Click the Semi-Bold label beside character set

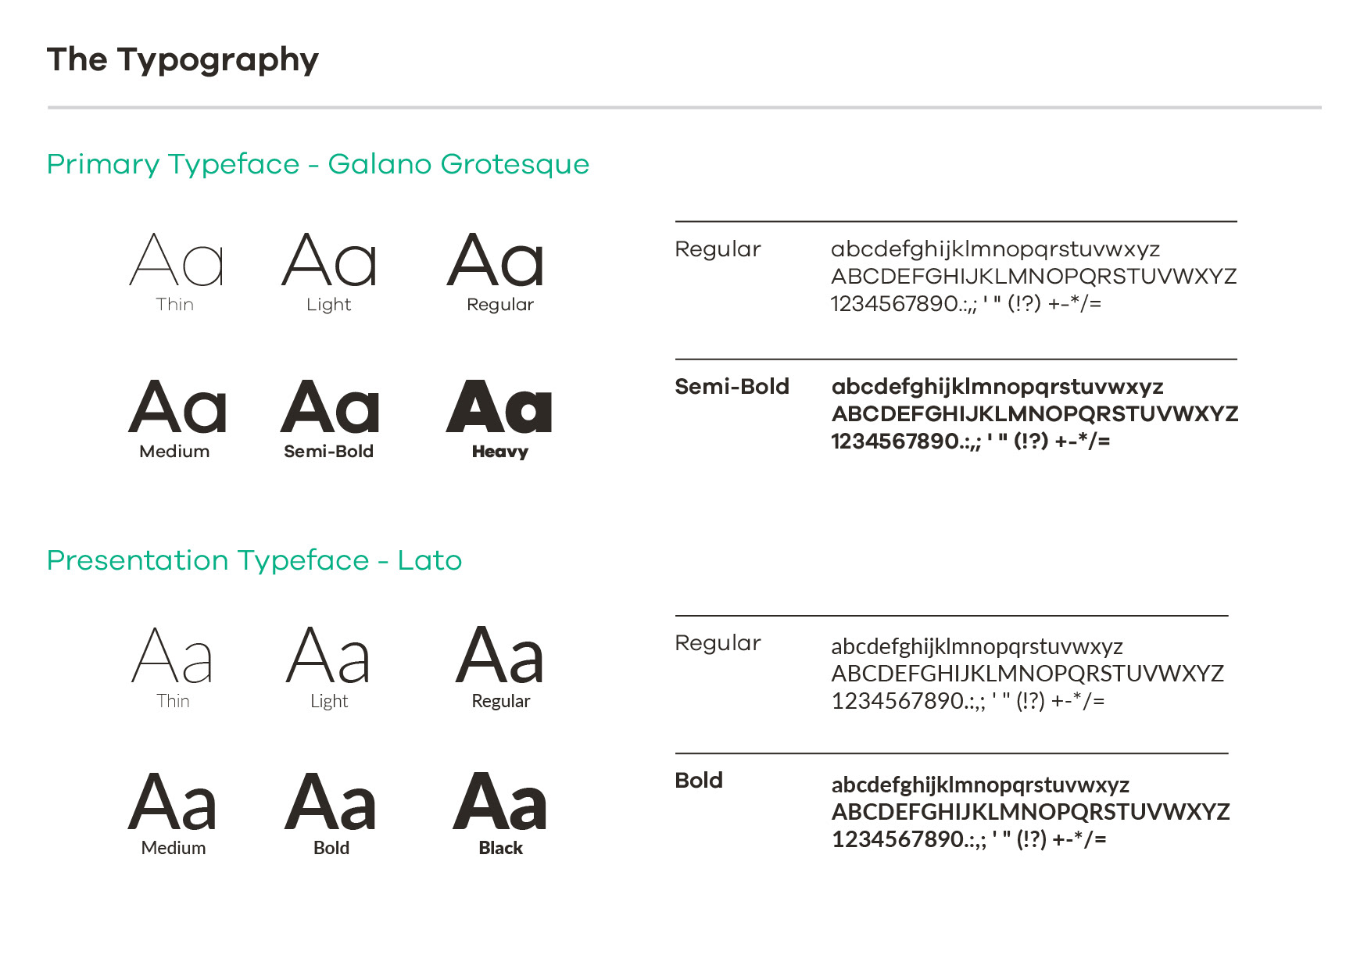point(732,386)
